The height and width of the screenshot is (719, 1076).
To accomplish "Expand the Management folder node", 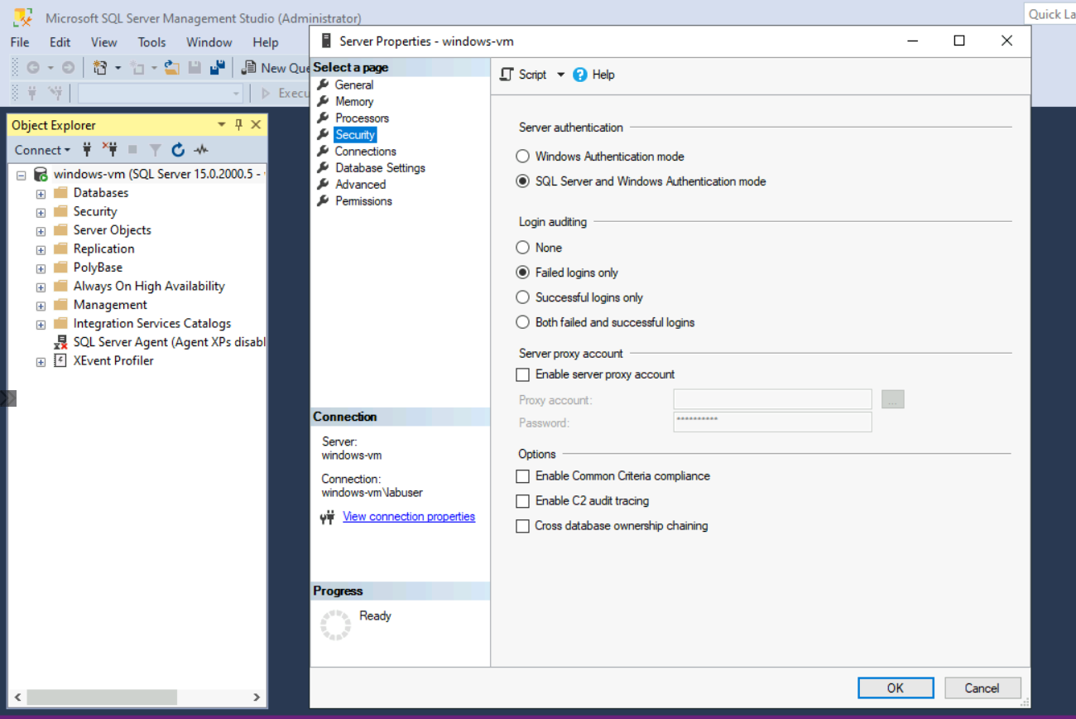I will click(x=41, y=305).
